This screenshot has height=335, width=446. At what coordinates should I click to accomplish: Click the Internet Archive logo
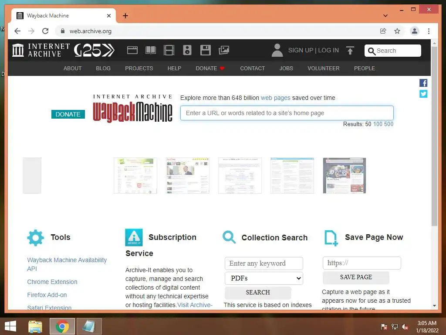pyautogui.click(x=41, y=50)
